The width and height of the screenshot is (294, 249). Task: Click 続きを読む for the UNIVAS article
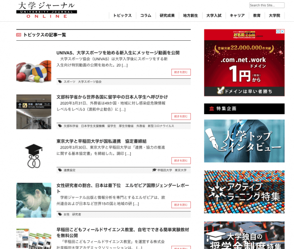coord(181,72)
